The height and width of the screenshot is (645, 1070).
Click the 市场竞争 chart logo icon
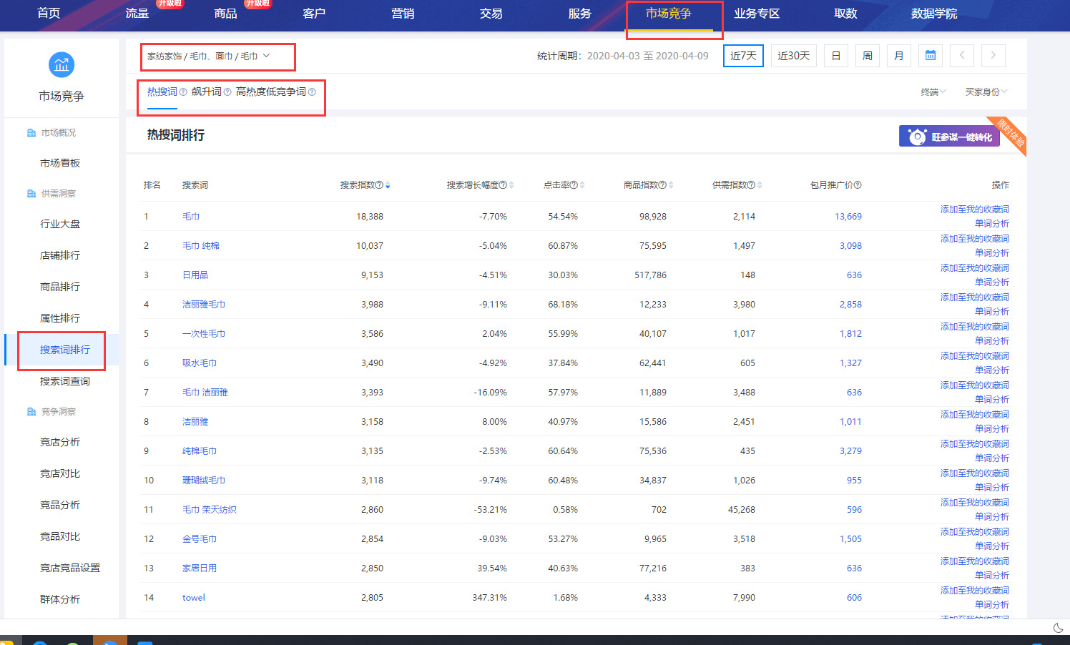pyautogui.click(x=62, y=65)
